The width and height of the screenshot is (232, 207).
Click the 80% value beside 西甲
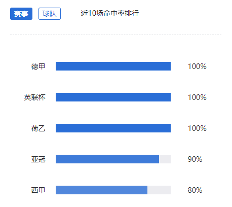point(195,190)
